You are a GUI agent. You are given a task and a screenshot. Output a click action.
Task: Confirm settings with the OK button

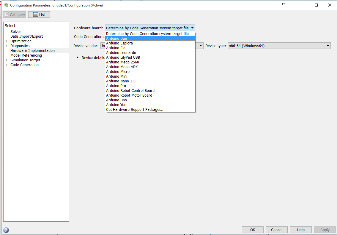click(252, 230)
